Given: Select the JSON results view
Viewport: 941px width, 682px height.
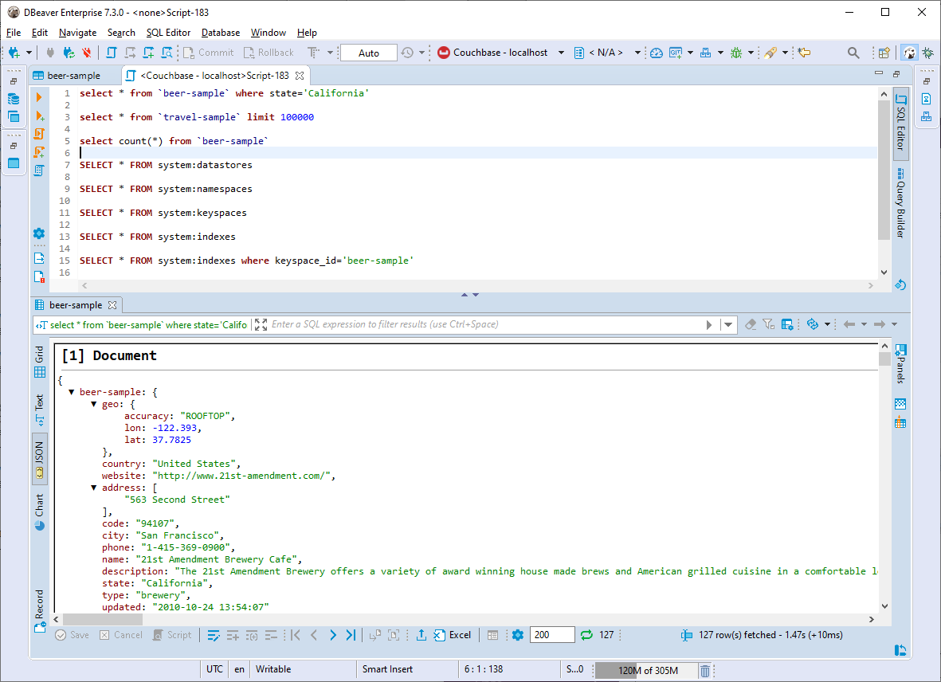Looking at the screenshot, I should 40,460.
